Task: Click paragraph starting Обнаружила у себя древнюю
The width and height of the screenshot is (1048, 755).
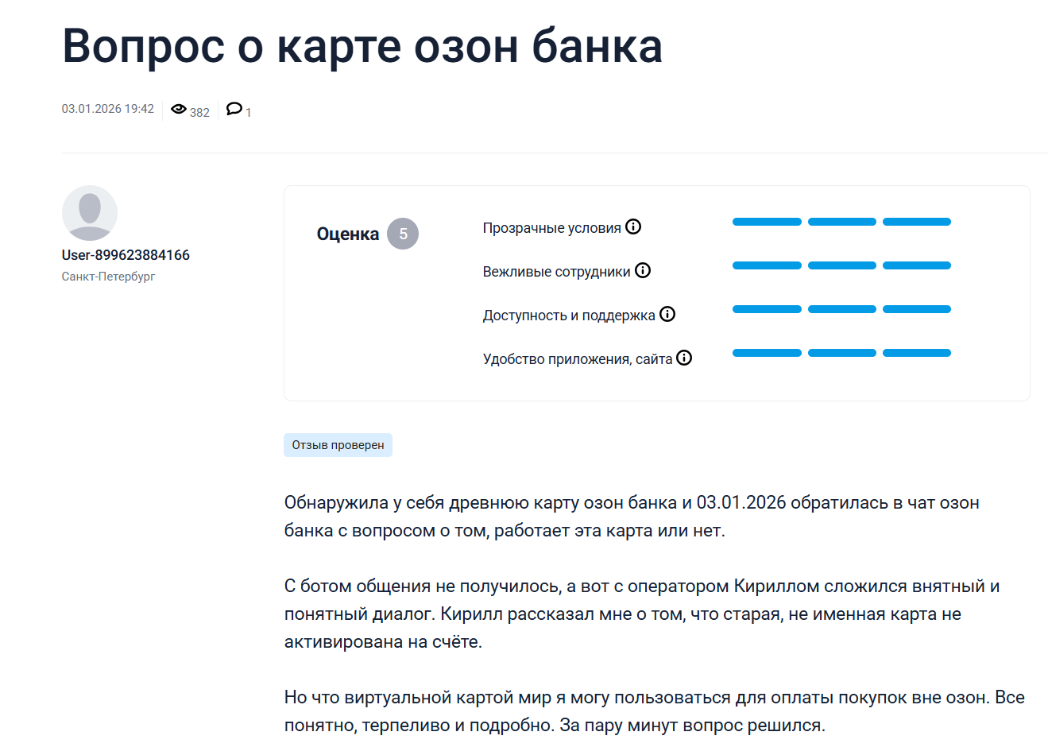Action: click(x=632, y=517)
